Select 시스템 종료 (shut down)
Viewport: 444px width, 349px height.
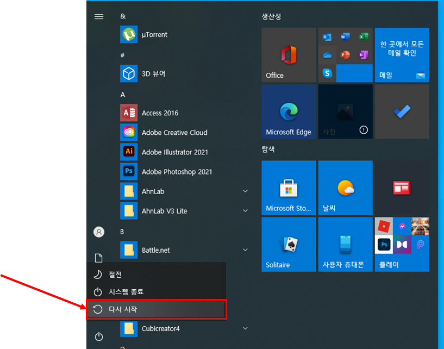point(156,292)
